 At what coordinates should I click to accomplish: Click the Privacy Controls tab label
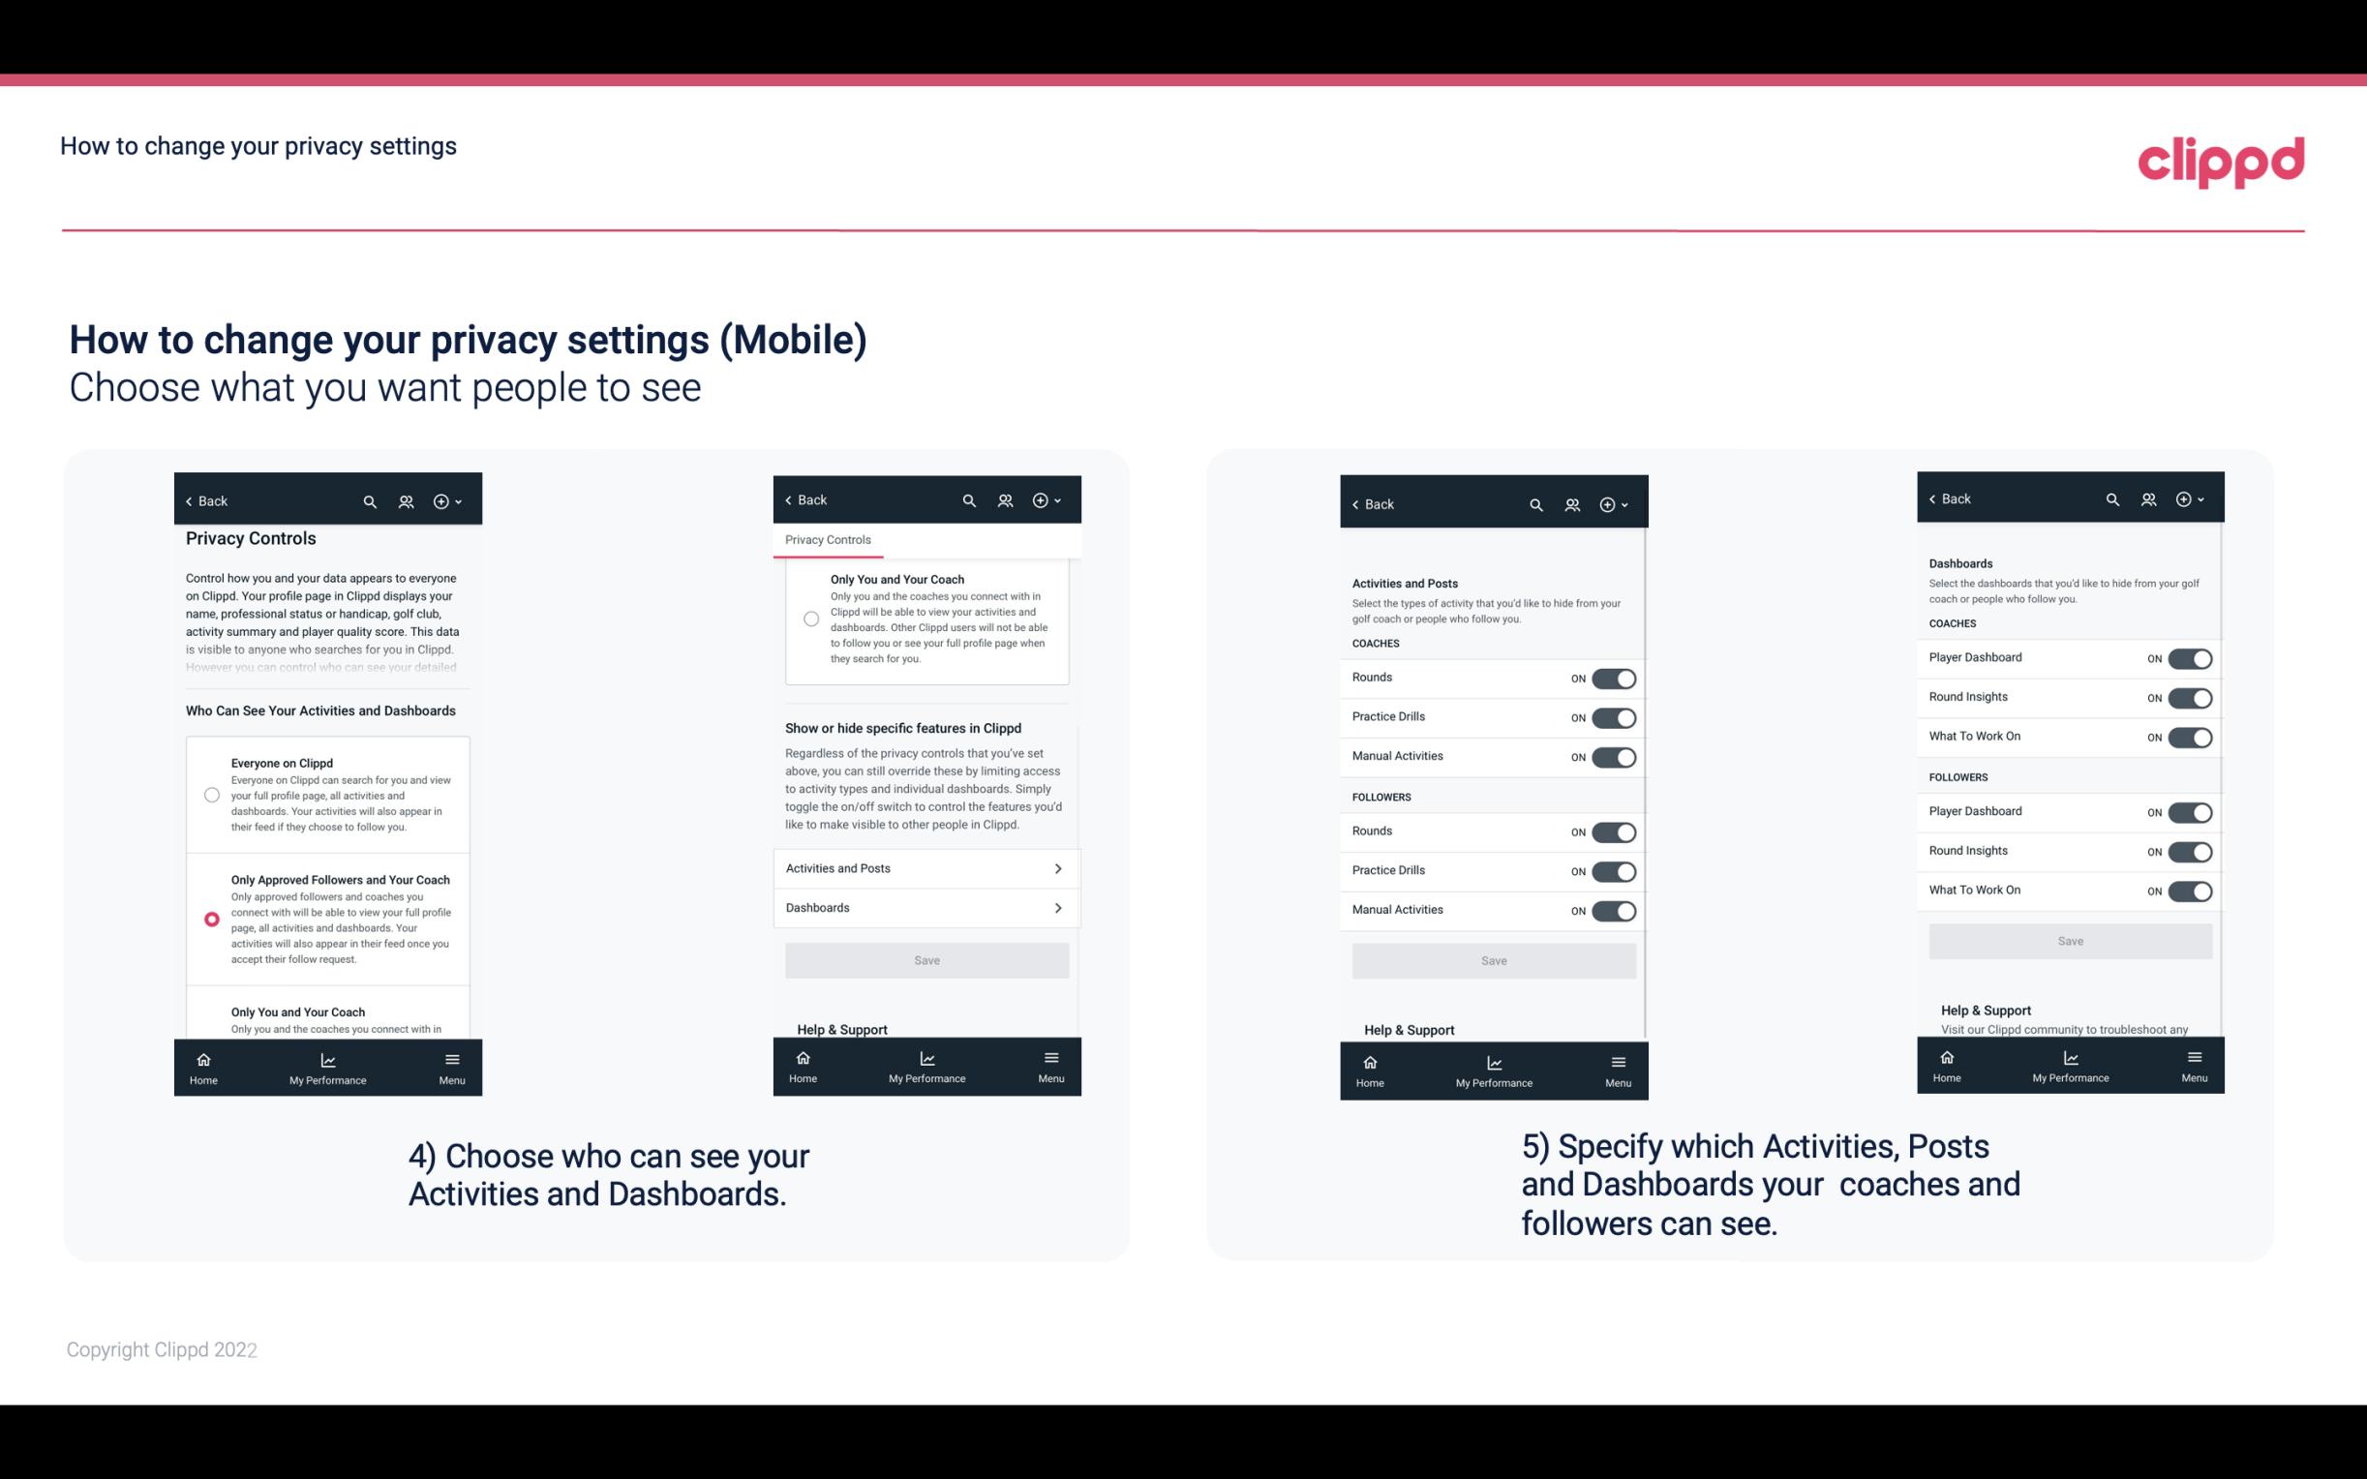[827, 540]
